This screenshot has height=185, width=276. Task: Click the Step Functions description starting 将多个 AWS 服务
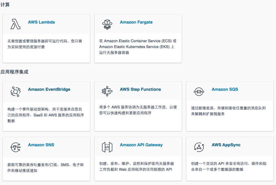click(x=138, y=110)
